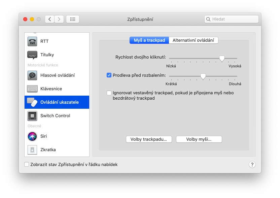Select the Klávesnice keyboard icon
This screenshot has height=198, width=280.
pyautogui.click(x=32, y=89)
